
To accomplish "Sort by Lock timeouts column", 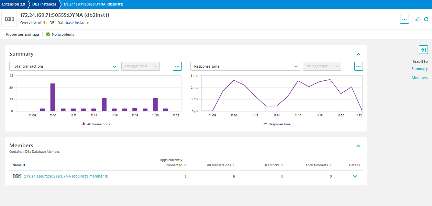I will point(319,165).
